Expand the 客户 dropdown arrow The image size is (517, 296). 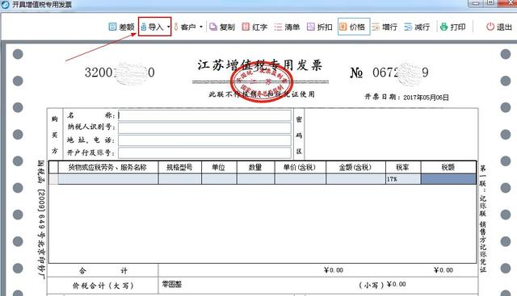pos(201,27)
